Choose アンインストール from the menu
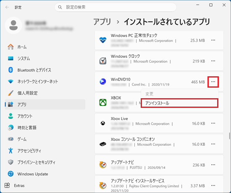231x193 pixels. click(179, 103)
